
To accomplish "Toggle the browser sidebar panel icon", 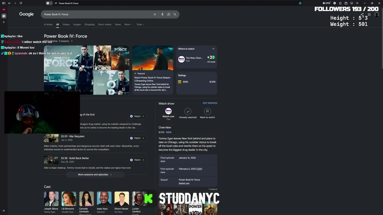I will [4, 3].
